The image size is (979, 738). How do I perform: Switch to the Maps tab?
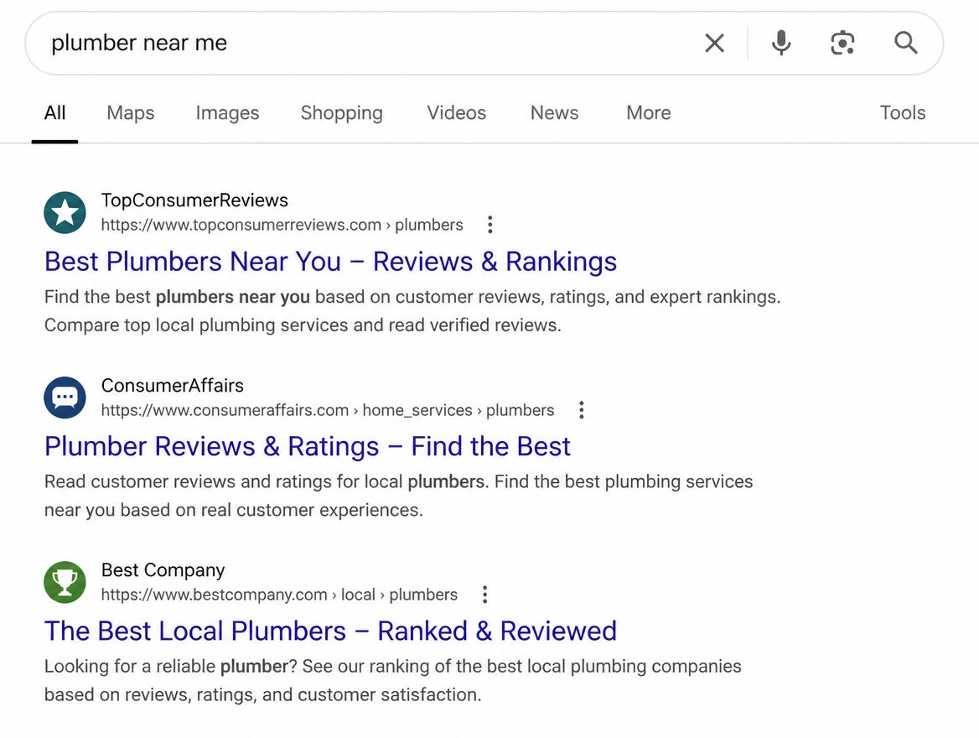[131, 113]
